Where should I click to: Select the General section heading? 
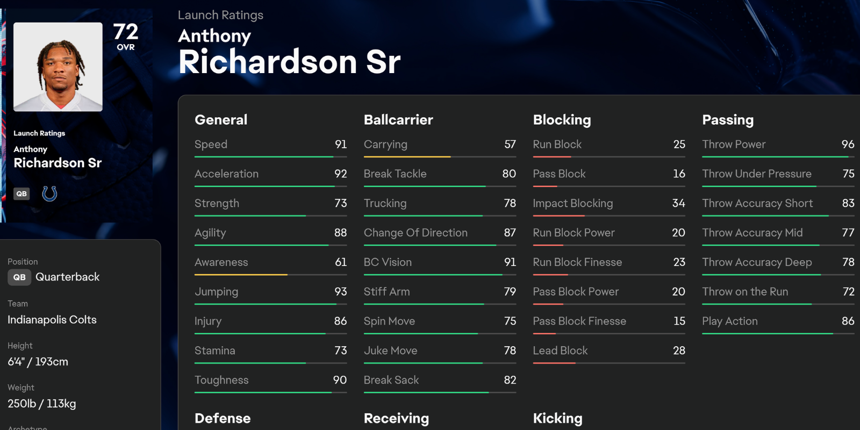(x=221, y=120)
